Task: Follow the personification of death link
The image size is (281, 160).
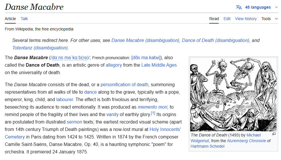Action: 125,85
